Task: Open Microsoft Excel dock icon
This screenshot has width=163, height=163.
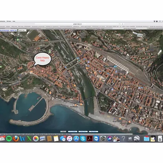Action: (29, 139)
